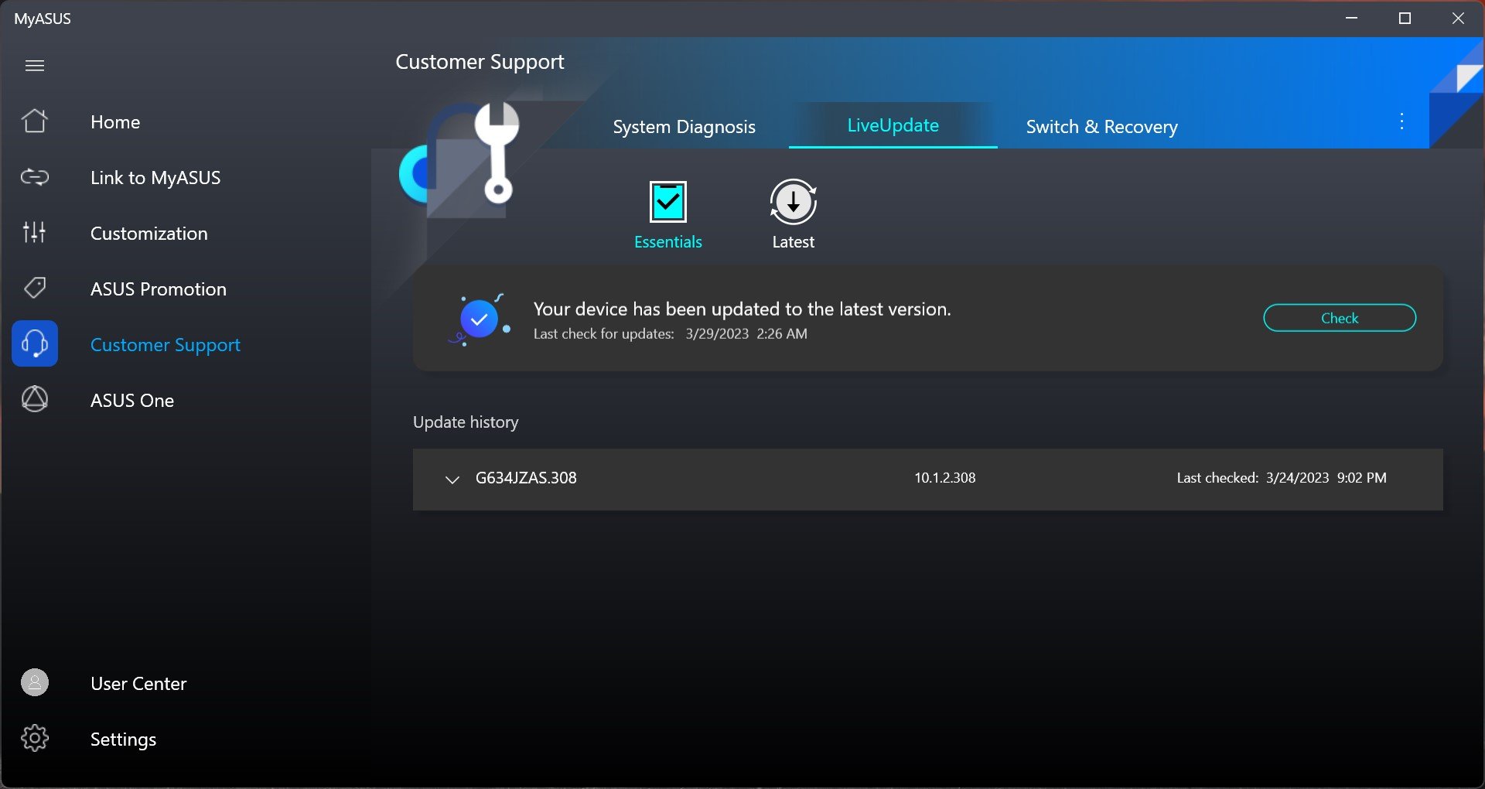Click the Customization sliders icon

35,232
